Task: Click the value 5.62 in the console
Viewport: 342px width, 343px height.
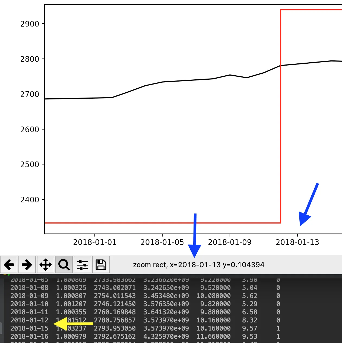Action: (250, 296)
